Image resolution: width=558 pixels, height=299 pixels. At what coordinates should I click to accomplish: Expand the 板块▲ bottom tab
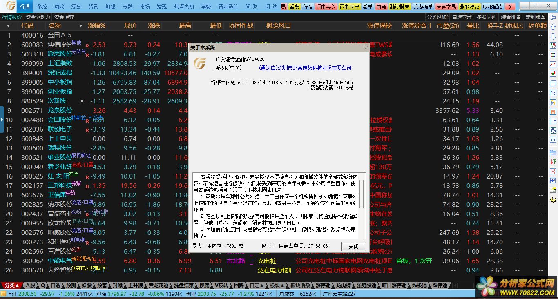[x=277, y=285]
